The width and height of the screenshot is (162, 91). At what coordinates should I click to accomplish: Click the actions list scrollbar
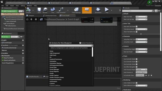point(92,52)
